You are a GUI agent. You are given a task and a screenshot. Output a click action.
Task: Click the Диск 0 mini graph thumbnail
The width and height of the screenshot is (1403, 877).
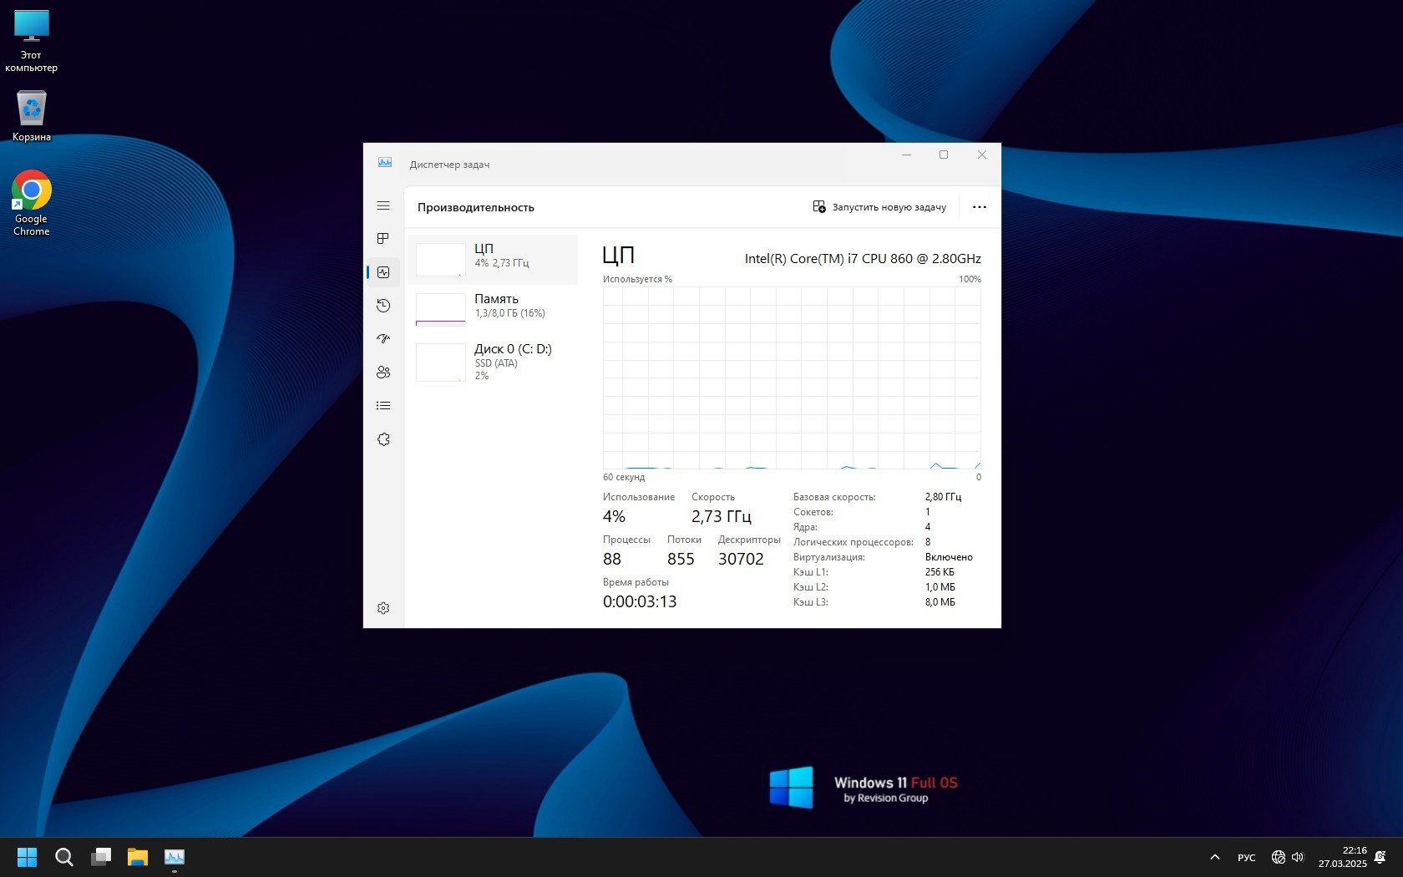pos(441,362)
